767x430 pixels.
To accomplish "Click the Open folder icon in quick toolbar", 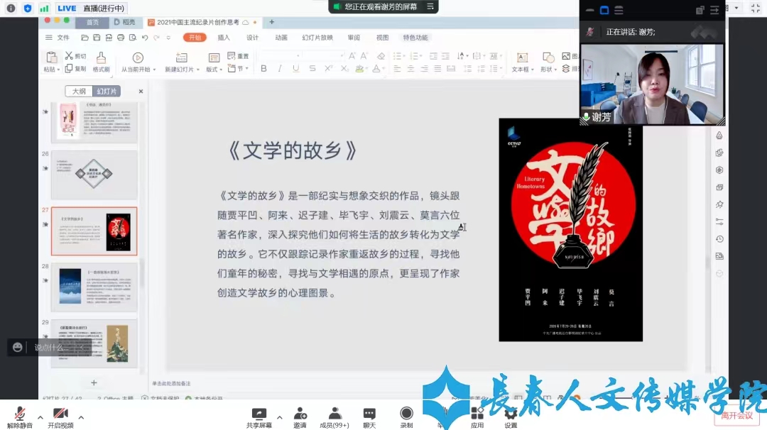I will point(85,38).
